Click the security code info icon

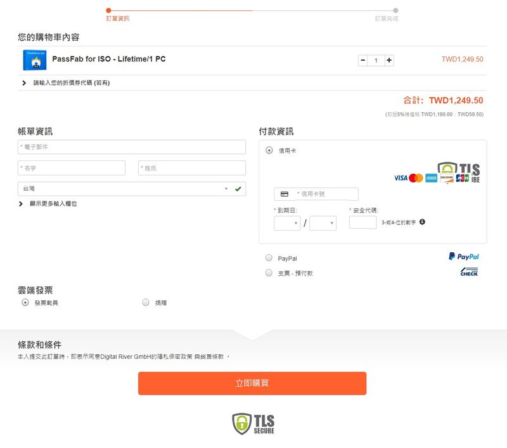click(422, 222)
